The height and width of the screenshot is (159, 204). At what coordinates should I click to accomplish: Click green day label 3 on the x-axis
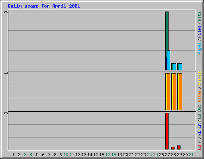(25, 155)
